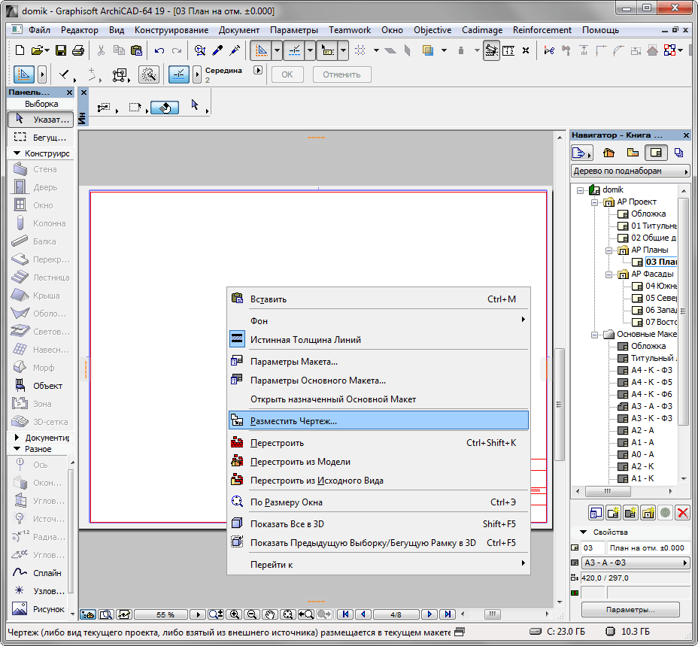This screenshot has width=698, height=646.
Task: Click the Отменить button
Action: (x=342, y=74)
